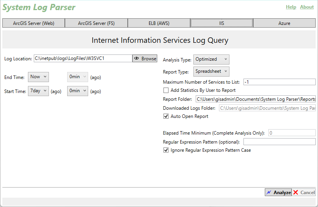Image resolution: width=318 pixels, height=207 pixels.
Task: Click the End Time label
Action: 14,77
